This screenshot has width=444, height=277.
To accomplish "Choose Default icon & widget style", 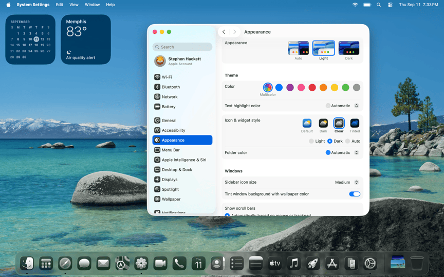I will 307,123.
